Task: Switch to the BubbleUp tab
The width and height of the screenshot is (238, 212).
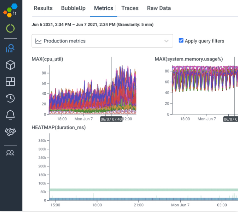Action: point(73,8)
